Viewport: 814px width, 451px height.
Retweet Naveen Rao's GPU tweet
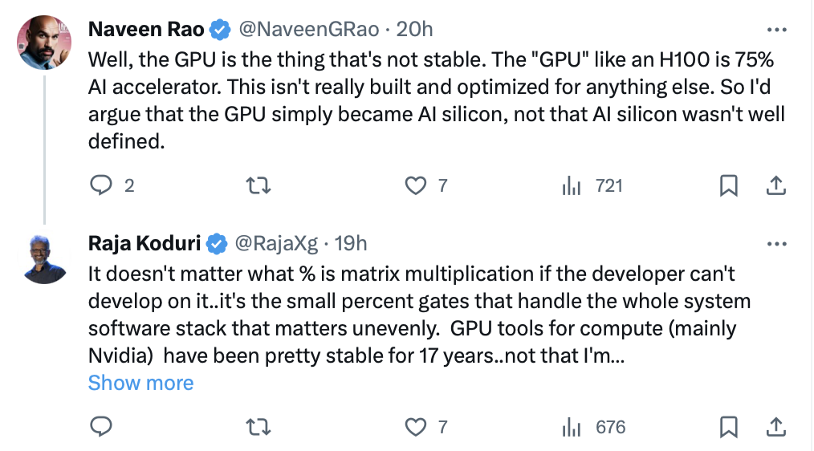coord(258,186)
